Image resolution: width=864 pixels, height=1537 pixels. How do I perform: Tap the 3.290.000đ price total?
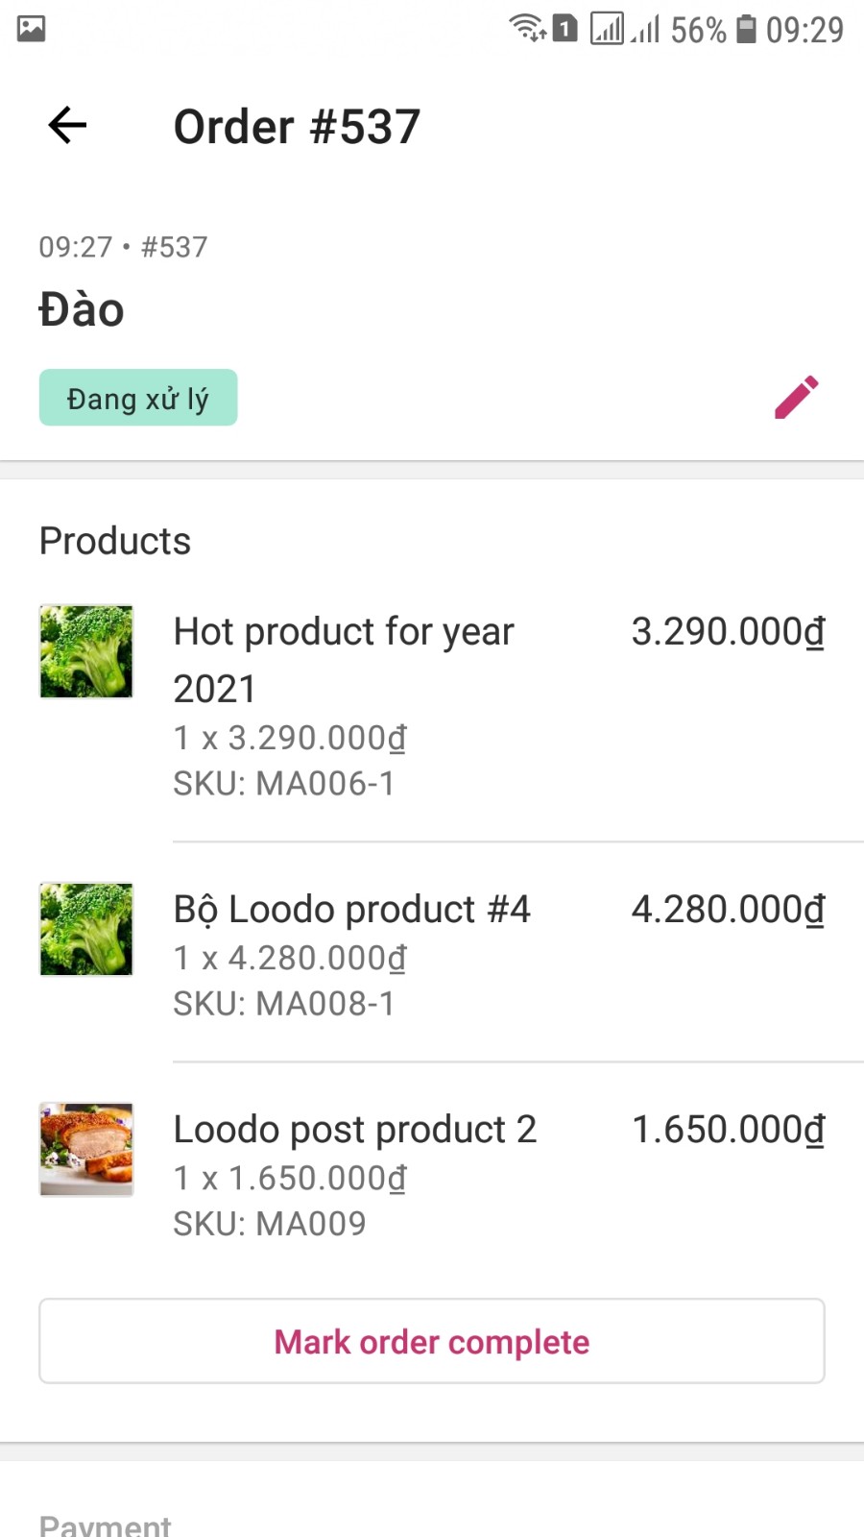(728, 632)
